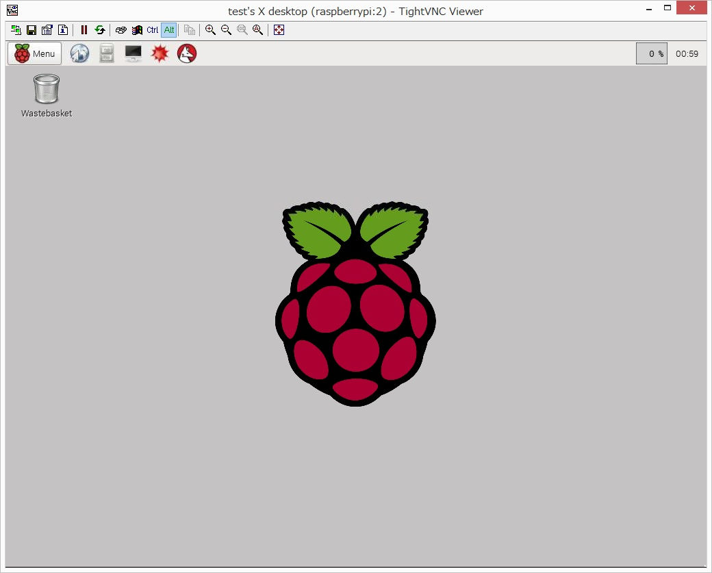The height and width of the screenshot is (573, 712).
Task: Open the file manager cabinet icon
Action: [107, 53]
